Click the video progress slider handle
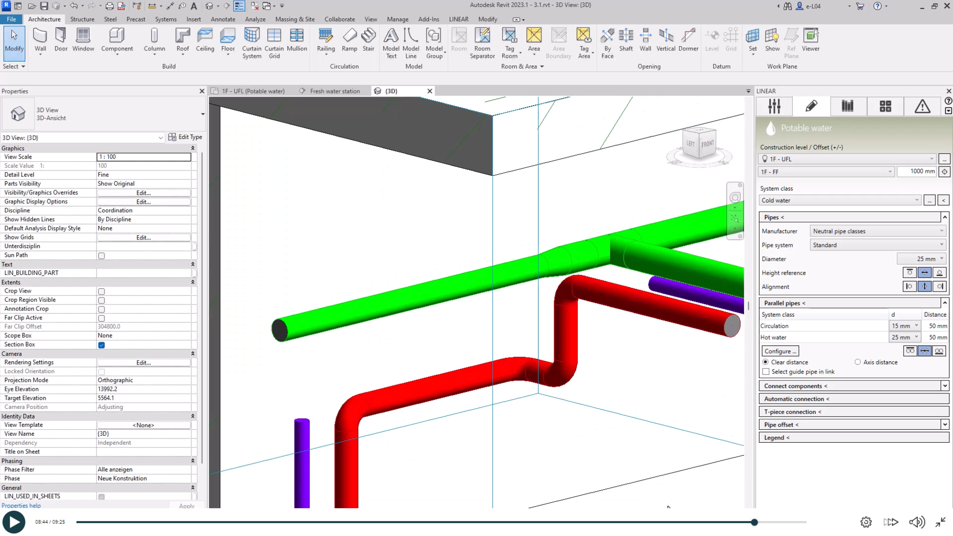The height and width of the screenshot is (536, 953). tap(754, 522)
